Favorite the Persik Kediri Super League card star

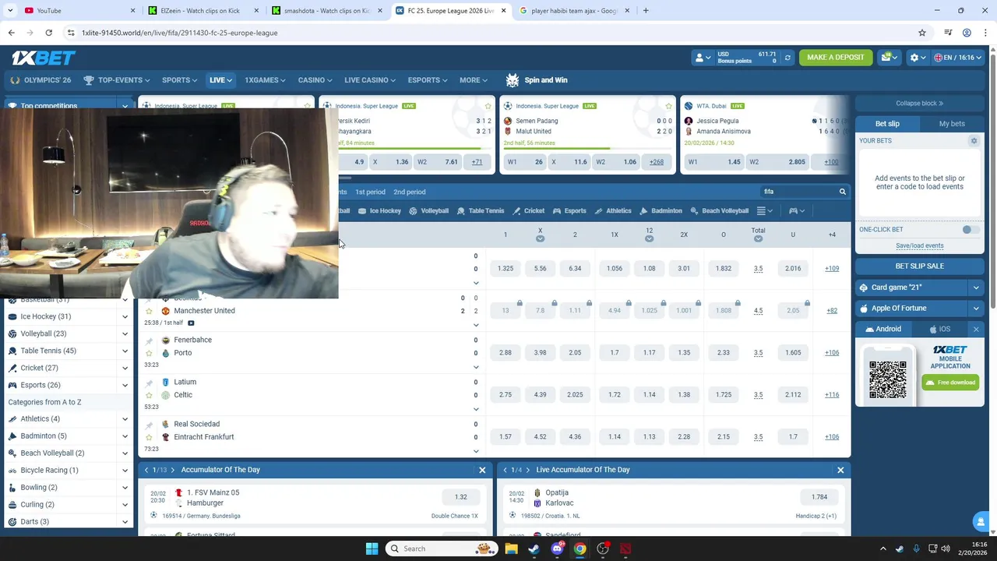click(488, 106)
